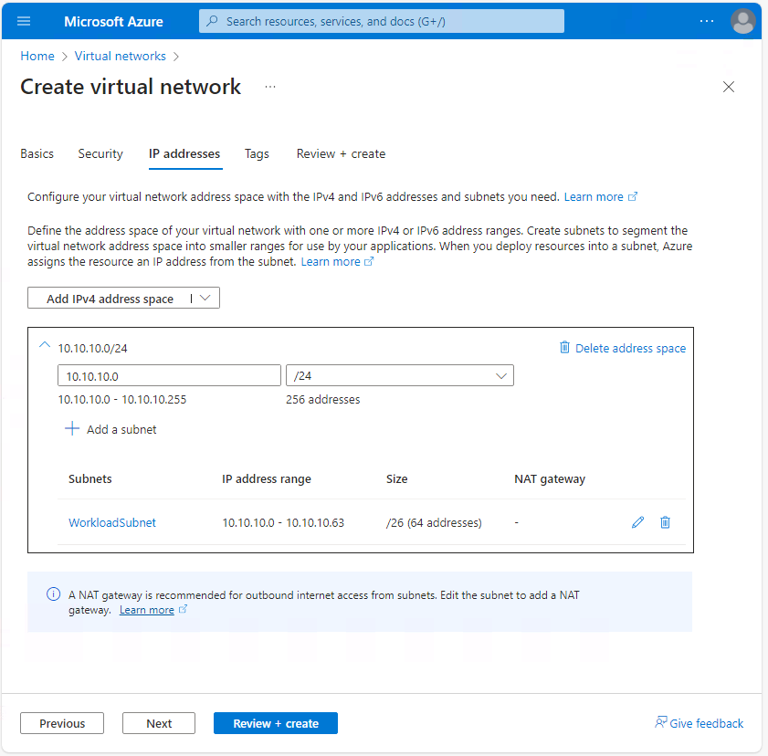Open the ellipsis menu next to page title
This screenshot has height=756, width=768.
pyautogui.click(x=269, y=87)
